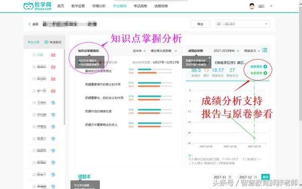Click the 把握重要情节的意义和作用 row label
This screenshot has width=302, height=189.
[x=103, y=84]
